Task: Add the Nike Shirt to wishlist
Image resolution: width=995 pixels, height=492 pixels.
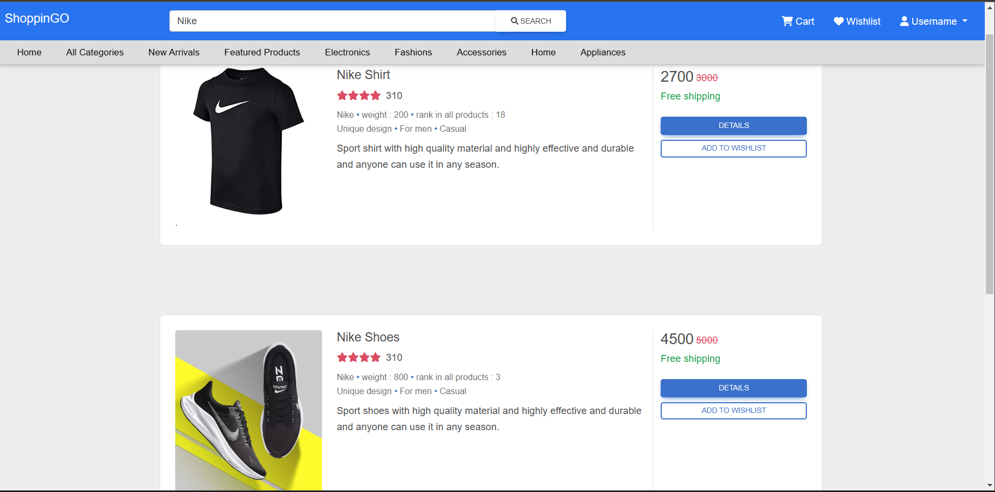Action: (733, 148)
